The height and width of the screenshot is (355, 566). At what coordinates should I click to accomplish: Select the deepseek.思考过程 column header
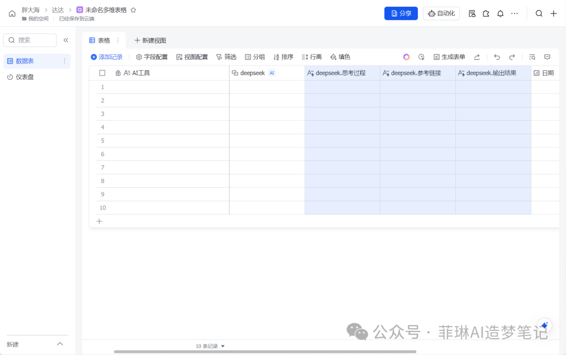342,73
